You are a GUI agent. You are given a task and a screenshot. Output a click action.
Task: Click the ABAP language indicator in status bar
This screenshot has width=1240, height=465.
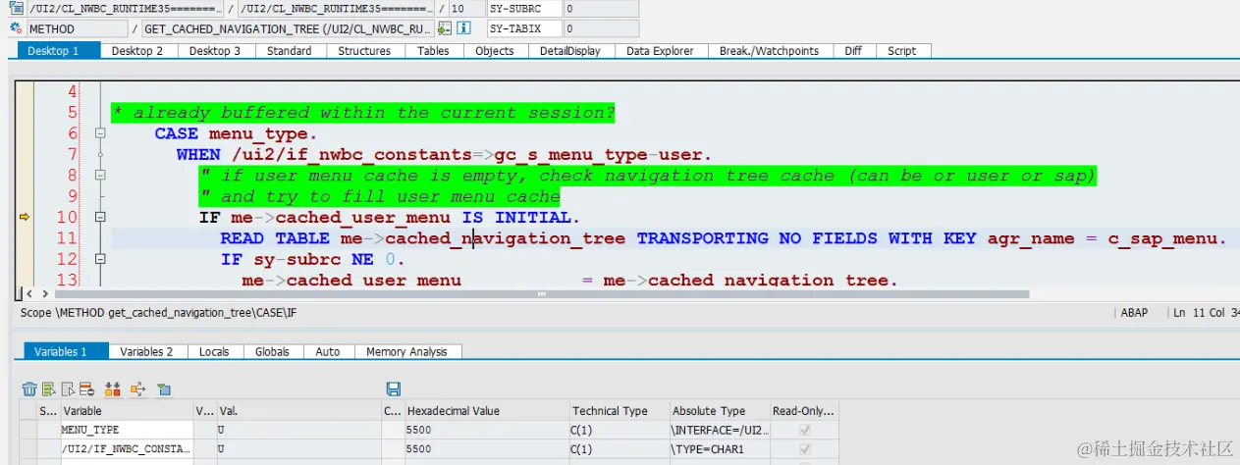[1132, 313]
